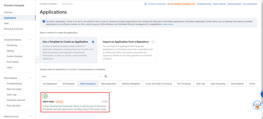The image size is (263, 119).
Task: Click the Official badge on start-next
Action: pyautogui.click(x=59, y=102)
